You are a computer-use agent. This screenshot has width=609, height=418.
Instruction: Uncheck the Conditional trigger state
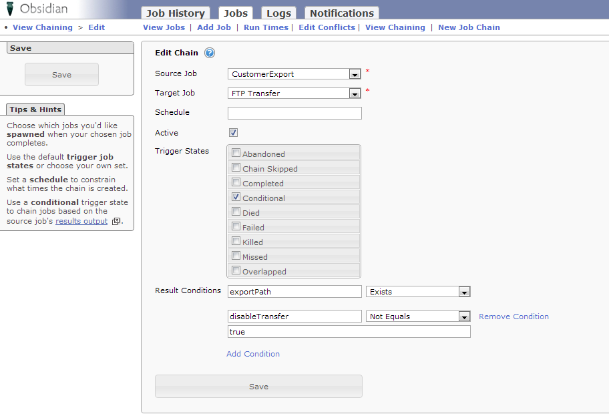[236, 197]
